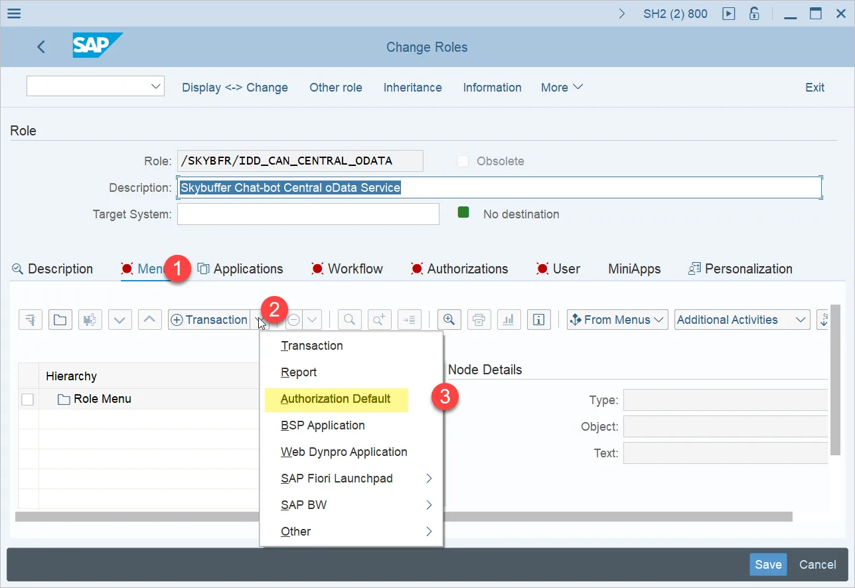The height and width of the screenshot is (588, 855).
Task: Go back with the left arrow icon
Action: point(41,47)
